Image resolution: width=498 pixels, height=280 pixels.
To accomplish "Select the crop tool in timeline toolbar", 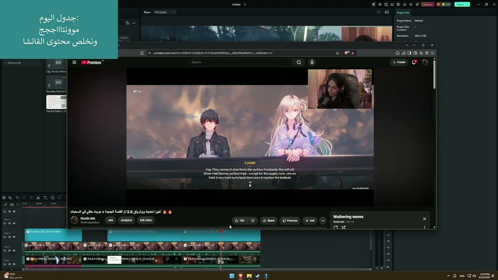I will 53,198.
